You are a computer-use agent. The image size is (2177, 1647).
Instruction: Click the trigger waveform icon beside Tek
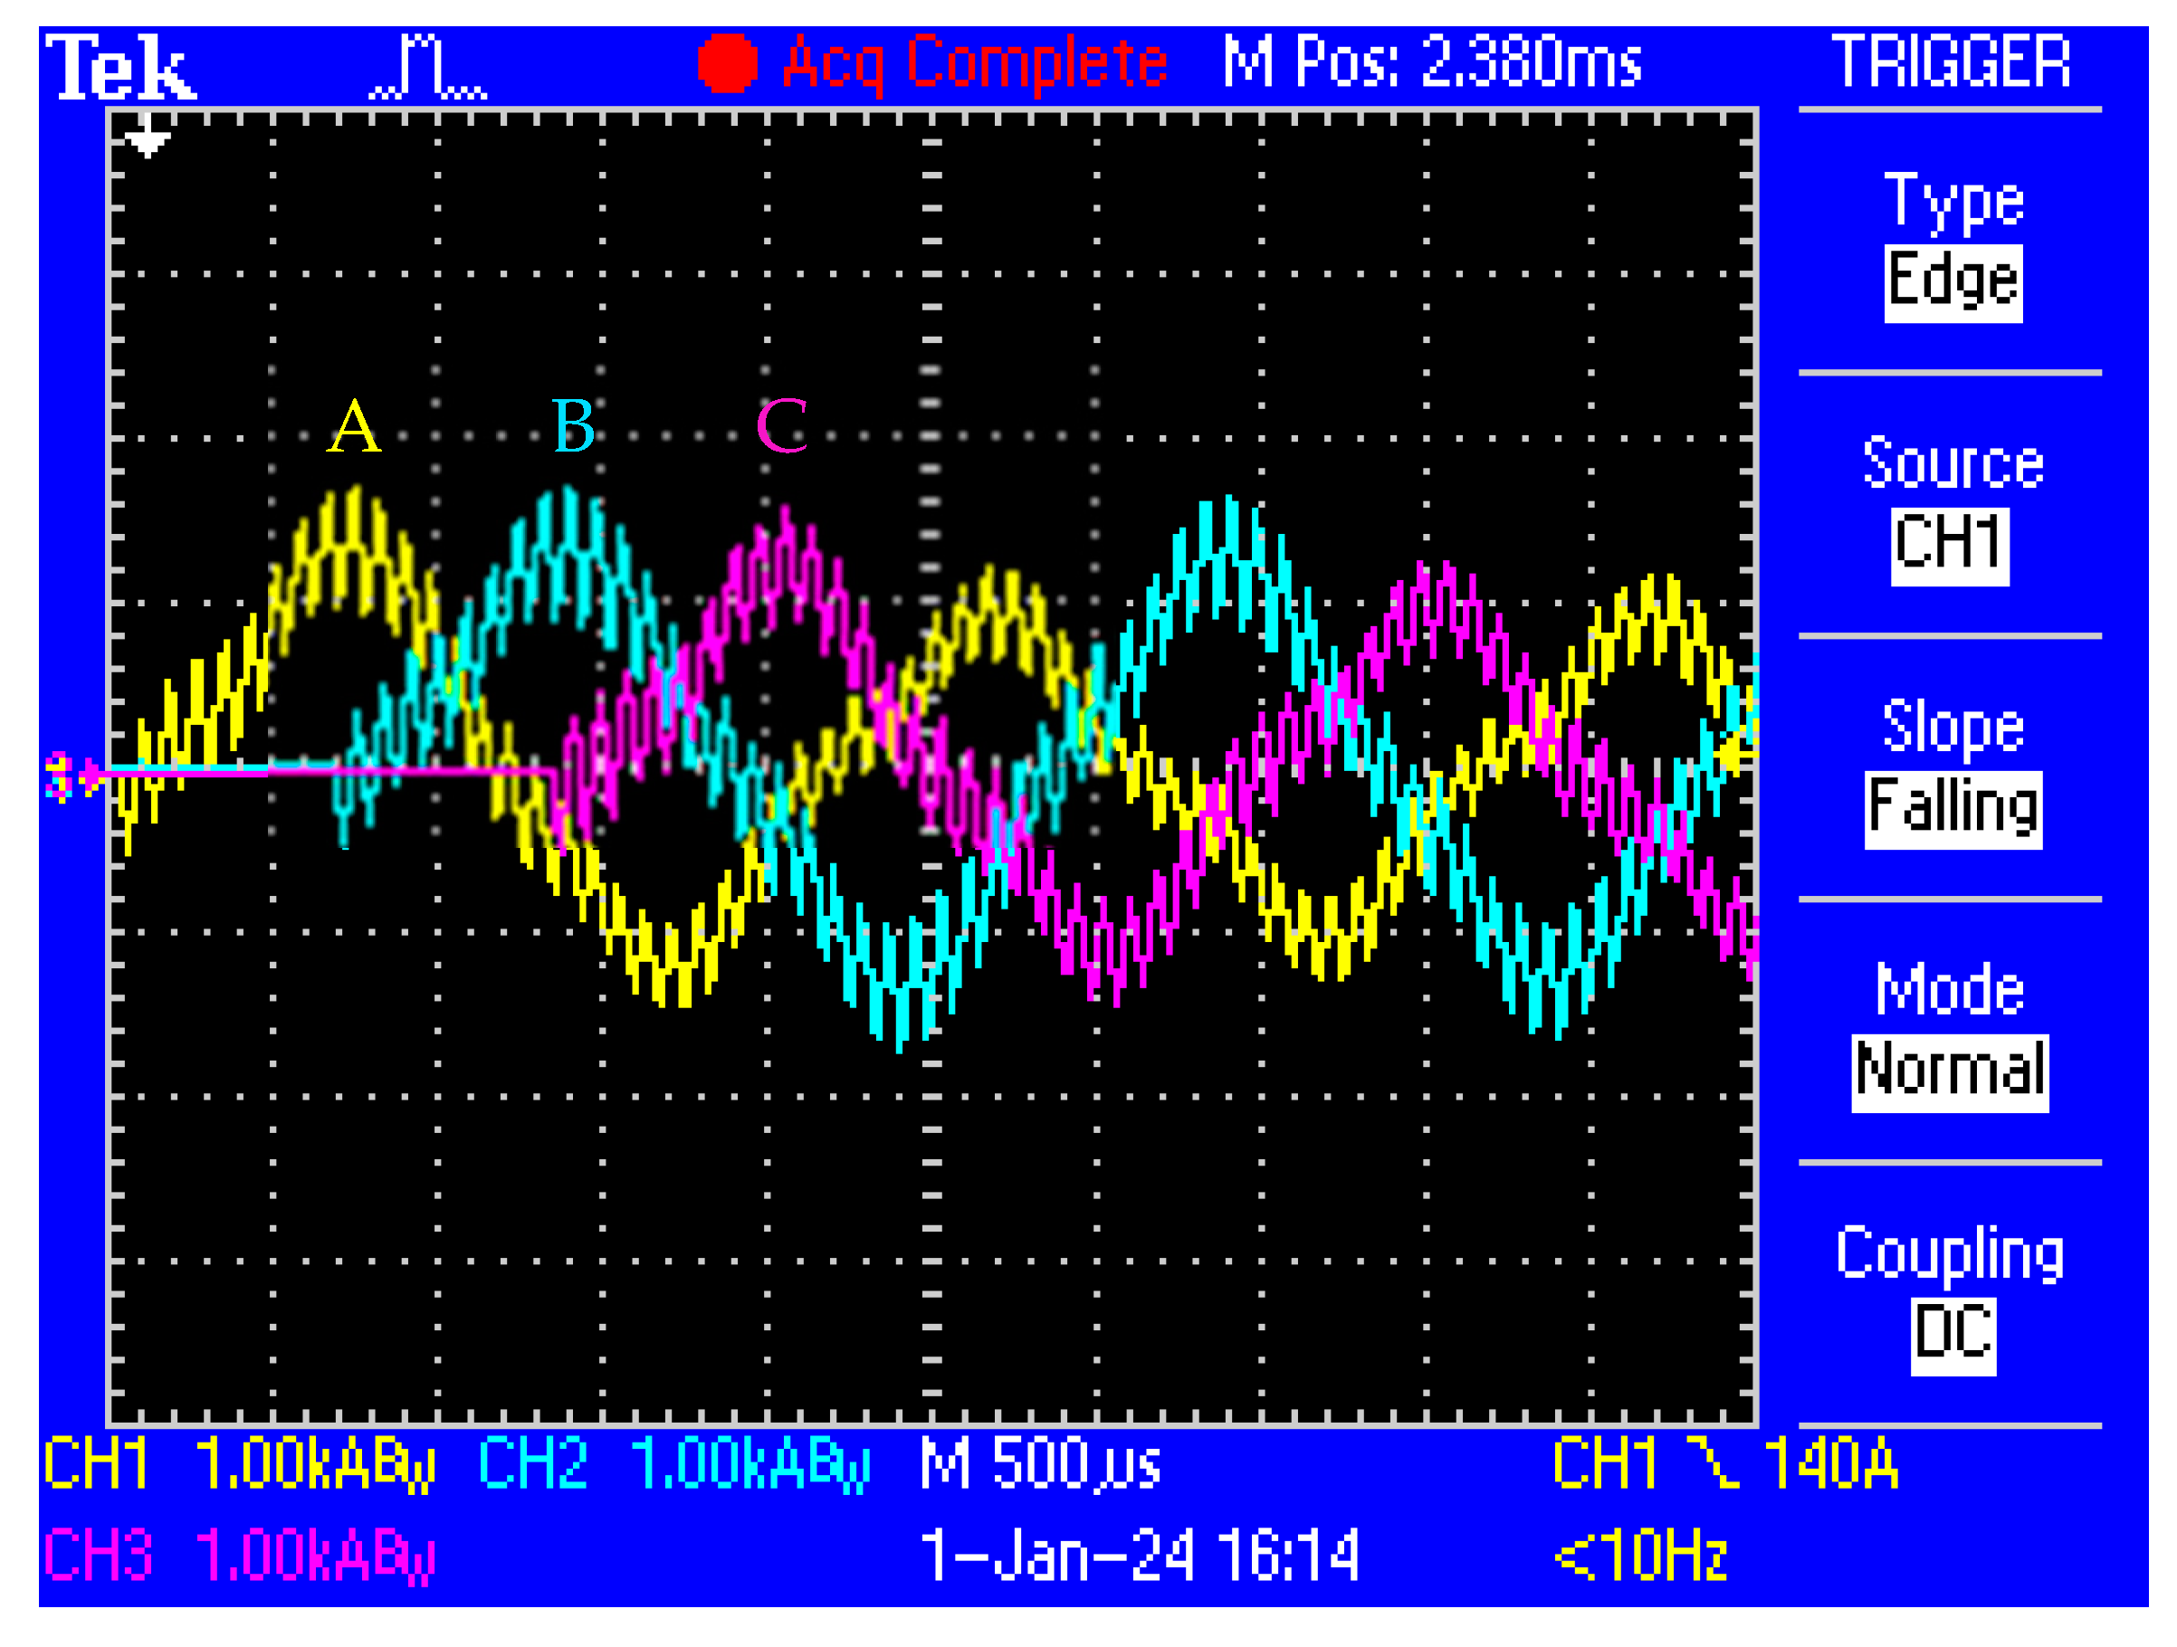pos(428,67)
